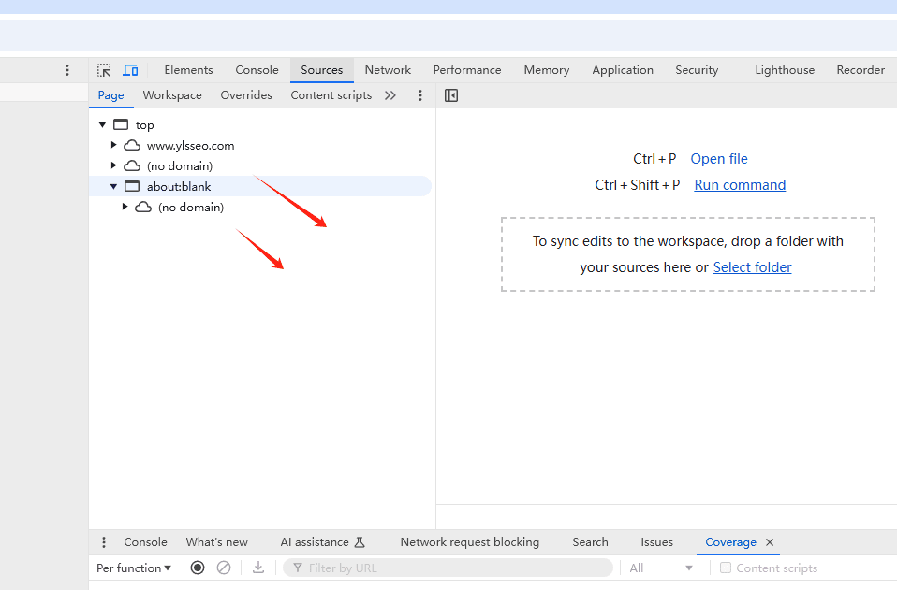Viewport: 897px width, 590px height.
Task: Select the about:blank tree row
Action: [x=259, y=186]
